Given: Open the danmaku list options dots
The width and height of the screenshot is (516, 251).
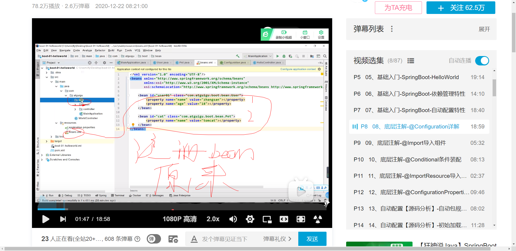Looking at the screenshot, I should coord(392,29).
